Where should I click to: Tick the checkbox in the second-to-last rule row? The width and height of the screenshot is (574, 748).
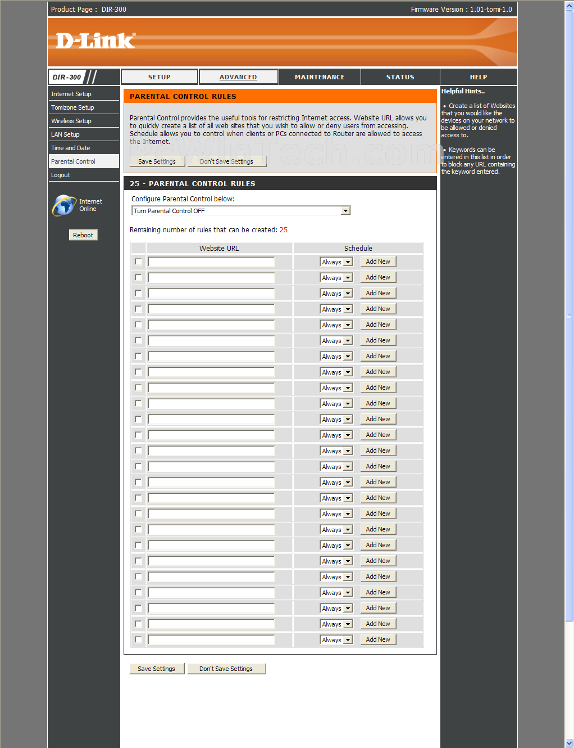(x=138, y=624)
